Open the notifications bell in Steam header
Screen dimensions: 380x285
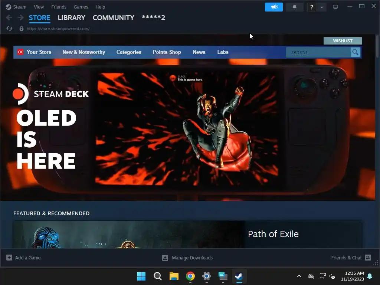click(x=294, y=7)
